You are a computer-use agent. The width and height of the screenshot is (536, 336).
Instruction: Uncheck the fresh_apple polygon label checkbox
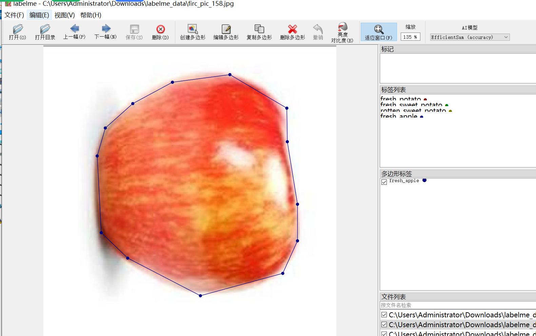(x=384, y=182)
